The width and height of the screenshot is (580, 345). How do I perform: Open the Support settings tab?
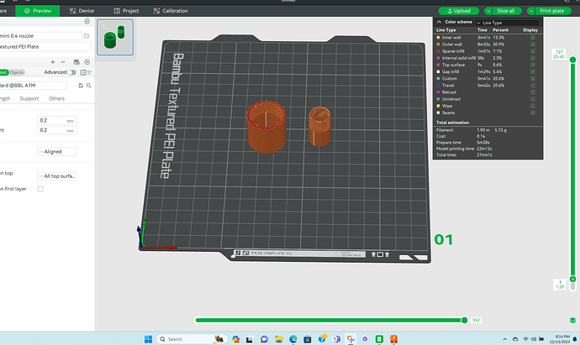click(x=29, y=98)
